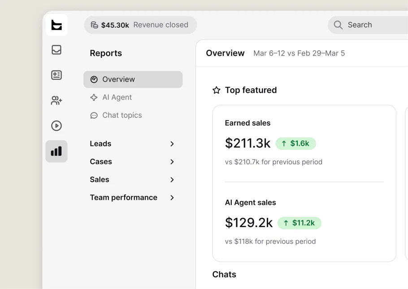The height and width of the screenshot is (289, 408).
Task: Open the Leads report section
Action: (133, 143)
